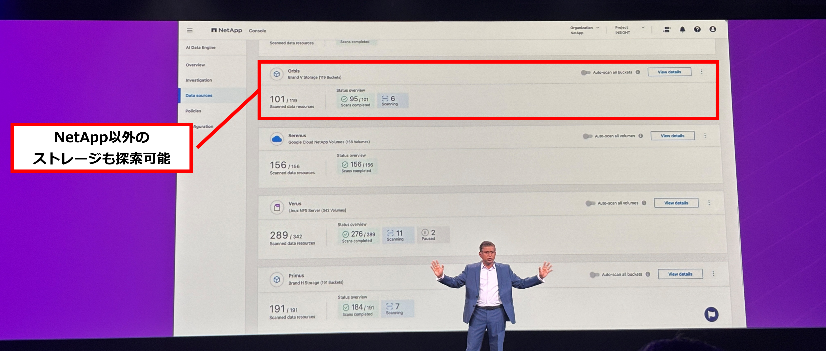Click the Verus '2 Paused' status chip
The height and width of the screenshot is (351, 826).
pos(433,235)
